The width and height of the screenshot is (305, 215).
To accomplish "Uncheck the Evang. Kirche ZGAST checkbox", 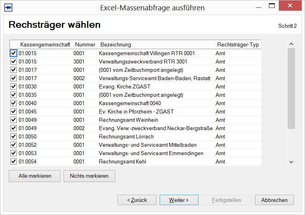I will pyautogui.click(x=14, y=86).
